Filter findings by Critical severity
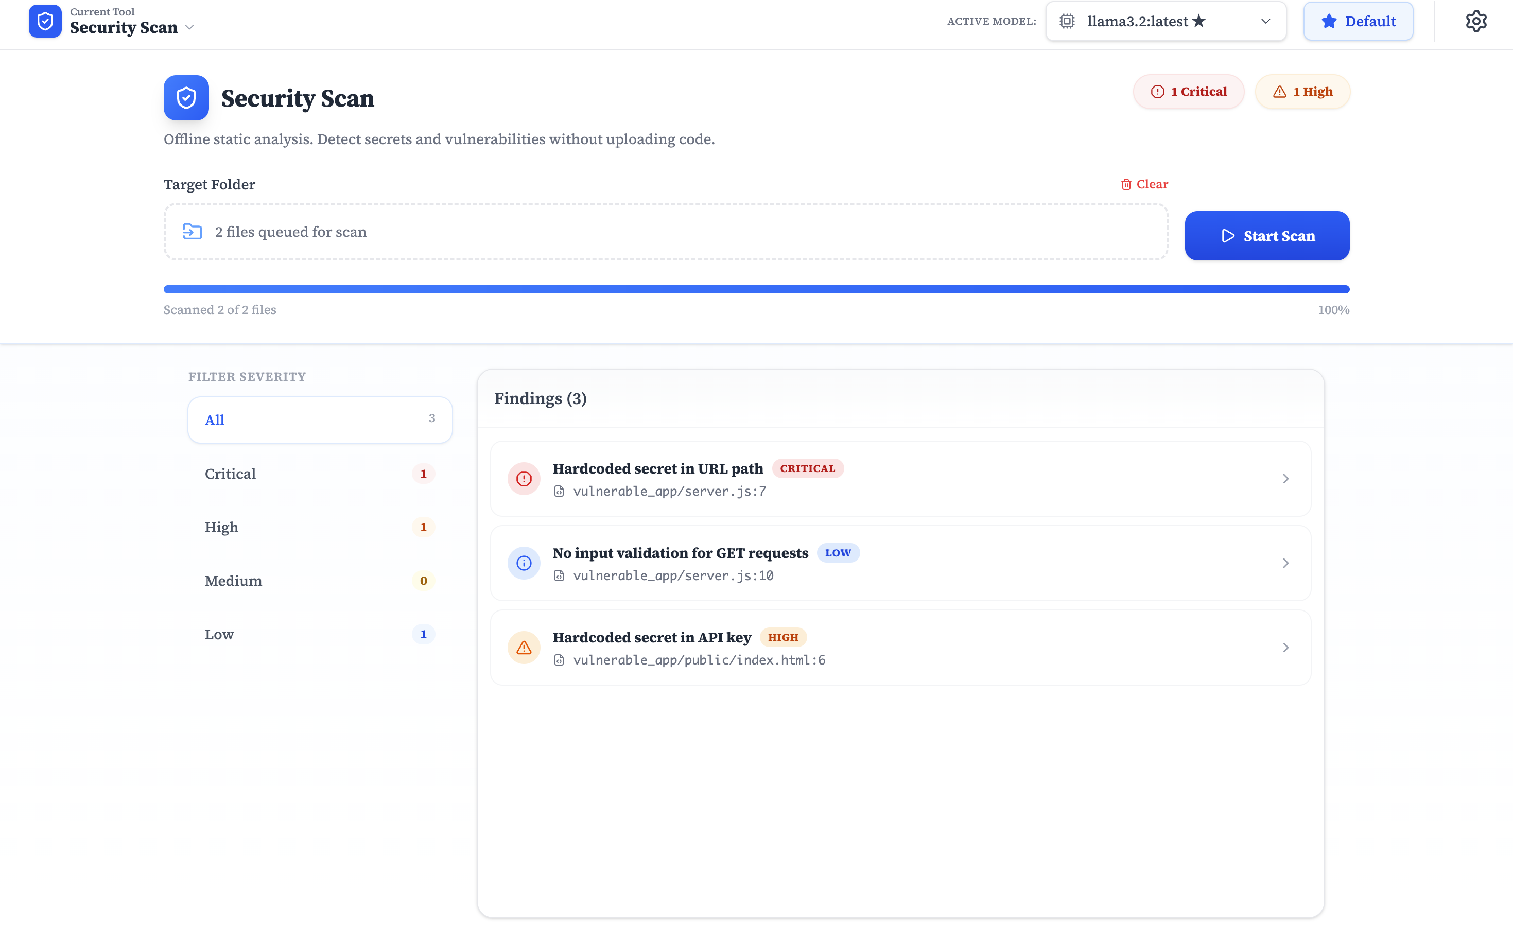1513x943 pixels. tap(319, 474)
